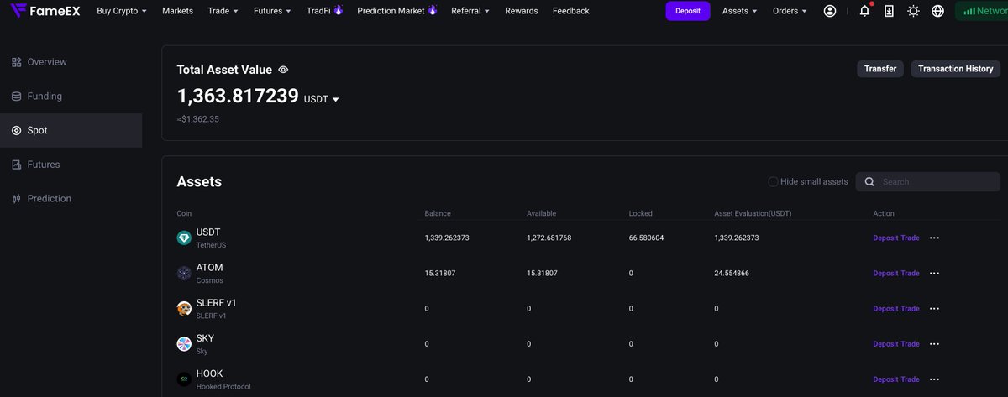Click the Network status indicator
This screenshot has width=1008, height=397.
click(x=982, y=11)
